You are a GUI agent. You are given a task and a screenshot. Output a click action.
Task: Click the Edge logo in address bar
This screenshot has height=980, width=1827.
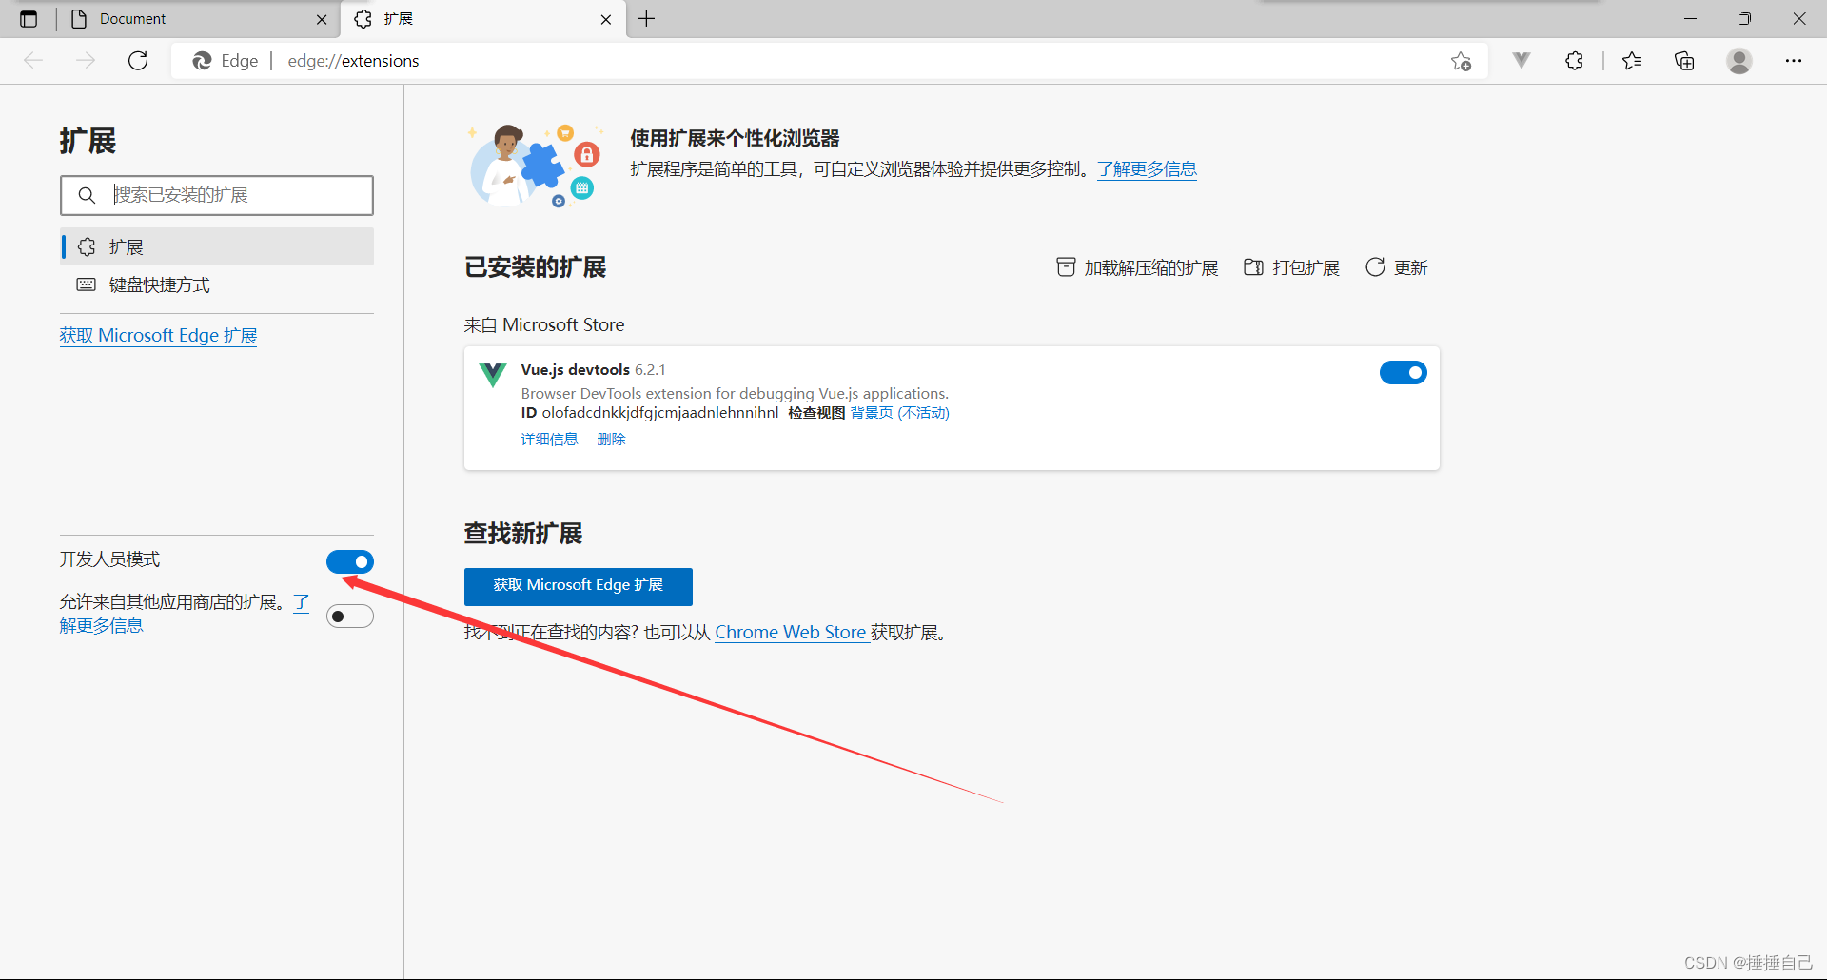click(x=202, y=61)
